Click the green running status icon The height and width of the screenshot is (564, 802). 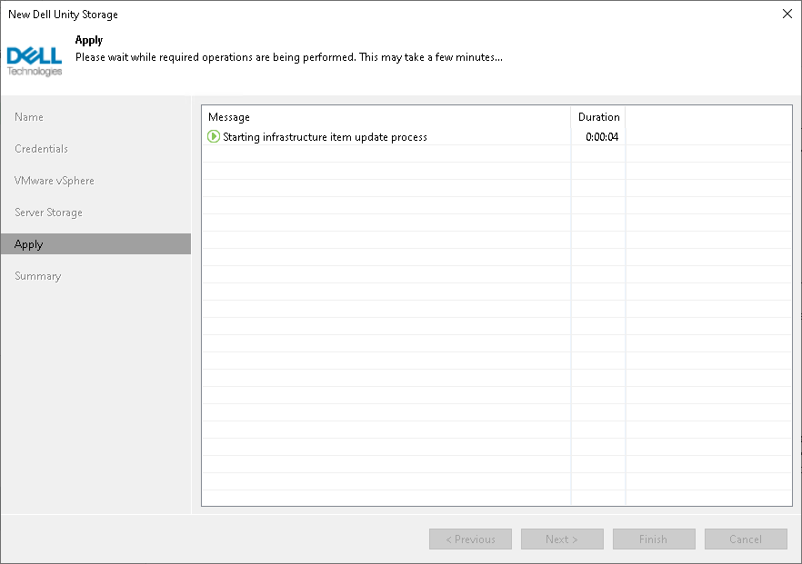pos(214,136)
